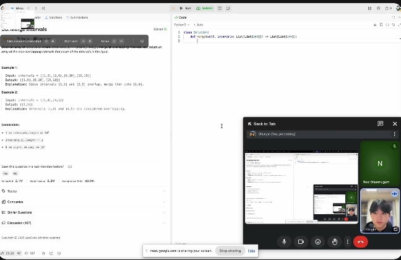
Task: Go to the next problem arrow
Action: click(36, 9)
